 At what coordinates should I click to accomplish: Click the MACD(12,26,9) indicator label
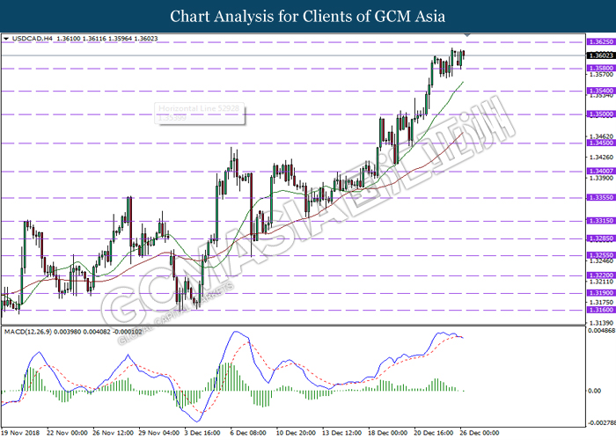tap(27, 332)
